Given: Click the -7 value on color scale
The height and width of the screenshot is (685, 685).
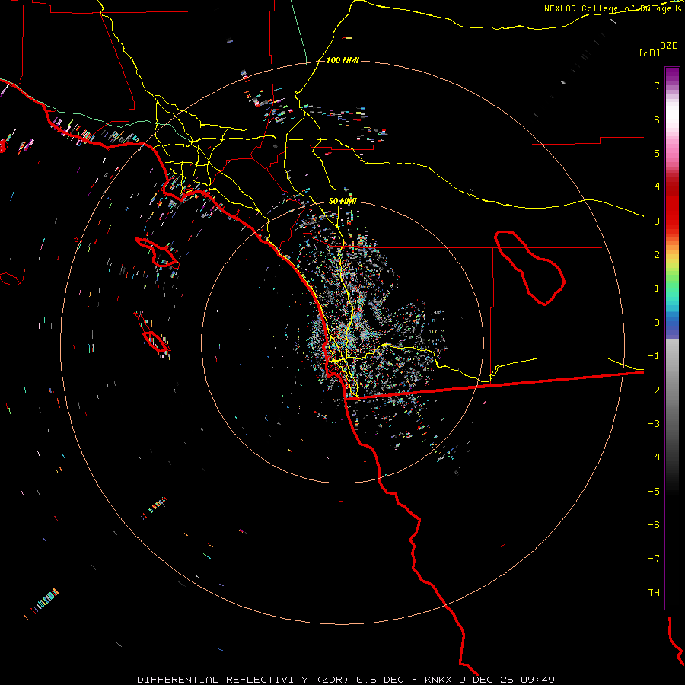Looking at the screenshot, I should pos(654,559).
